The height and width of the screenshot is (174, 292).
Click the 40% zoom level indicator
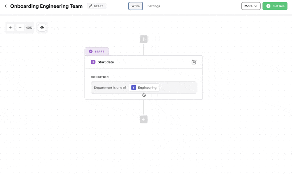tap(29, 28)
